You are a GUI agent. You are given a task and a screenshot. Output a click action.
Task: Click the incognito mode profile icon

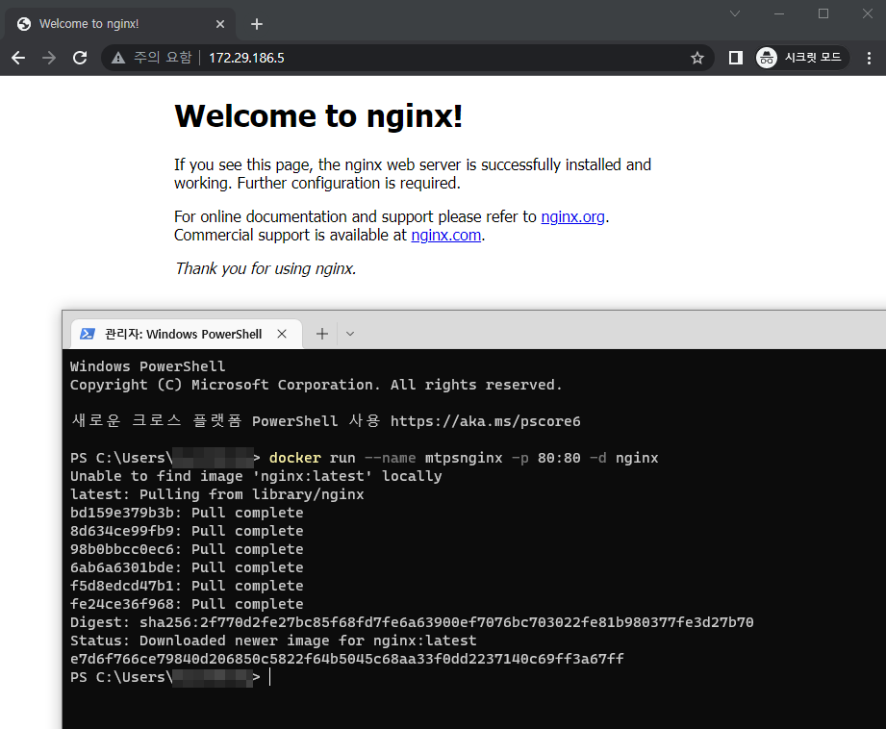click(x=767, y=58)
